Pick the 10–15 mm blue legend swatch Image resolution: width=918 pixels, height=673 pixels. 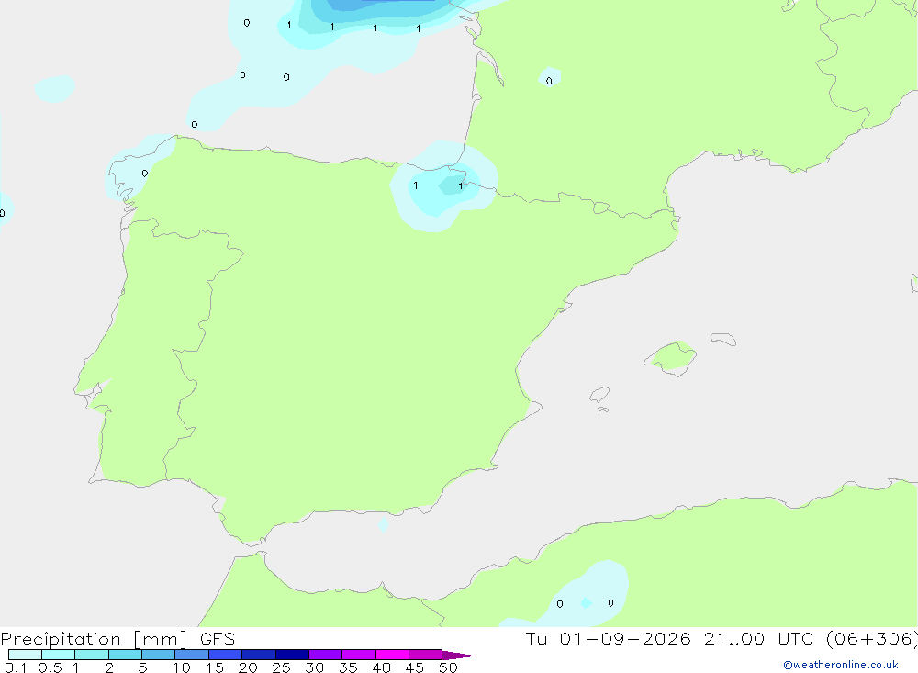pos(192,655)
